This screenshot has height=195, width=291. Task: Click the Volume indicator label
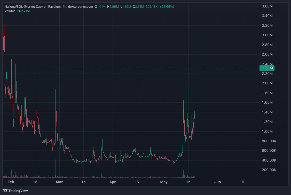10,11
